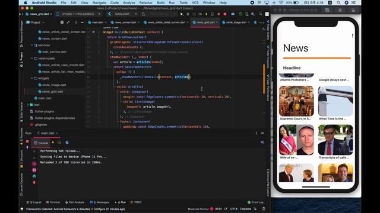Click the print icon in the console side toolbar

click(x=34, y=176)
